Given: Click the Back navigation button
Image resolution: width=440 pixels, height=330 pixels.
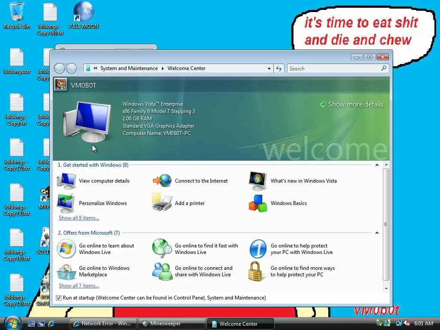Looking at the screenshot, I should coord(59,68).
